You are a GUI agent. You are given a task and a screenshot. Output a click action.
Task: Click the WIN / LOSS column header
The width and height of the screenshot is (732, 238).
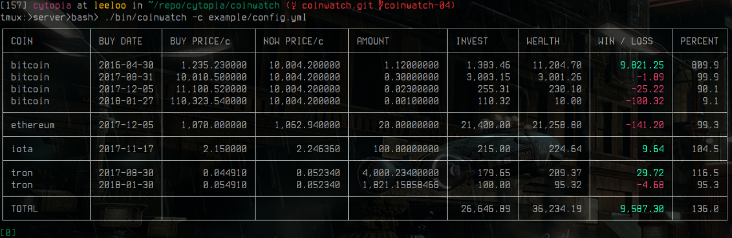[626, 41]
